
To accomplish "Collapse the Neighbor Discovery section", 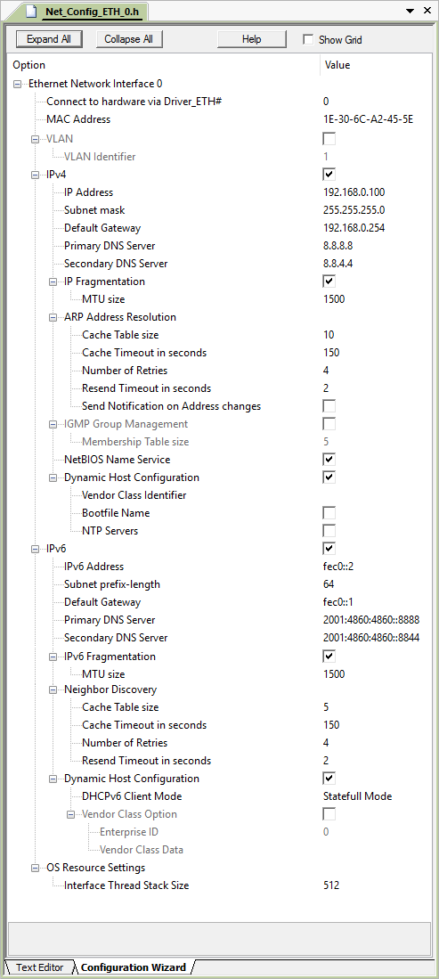I will coord(53,689).
